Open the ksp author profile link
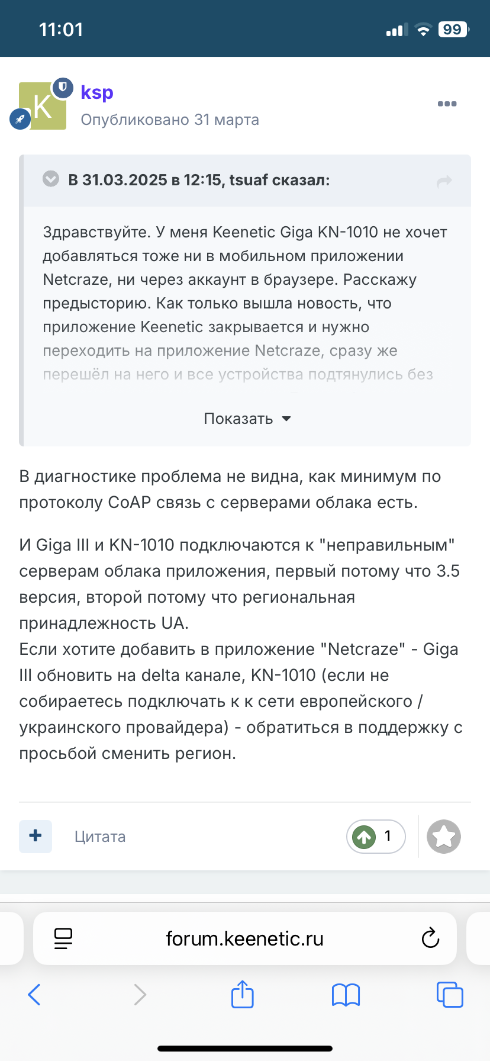This screenshot has height=1061, width=490. (x=97, y=92)
